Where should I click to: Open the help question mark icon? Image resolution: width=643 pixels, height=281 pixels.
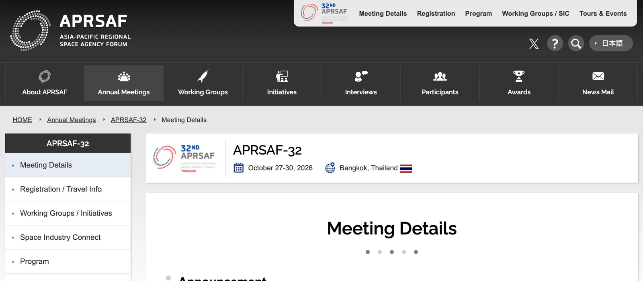(x=555, y=43)
